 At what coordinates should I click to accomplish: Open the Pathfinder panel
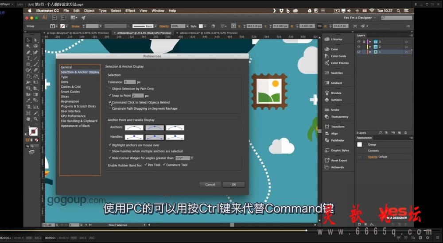pos(334,140)
